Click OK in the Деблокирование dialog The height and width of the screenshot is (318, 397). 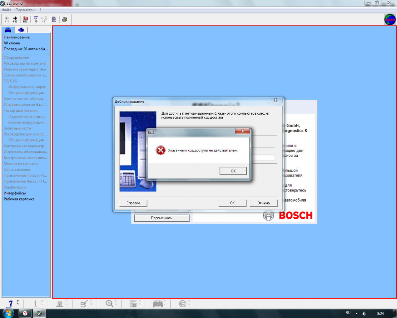tap(233, 203)
